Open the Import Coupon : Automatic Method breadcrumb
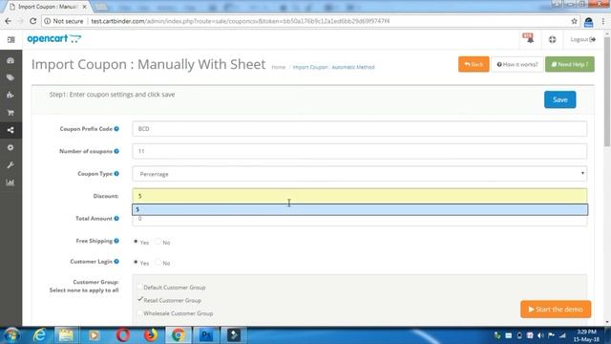 (333, 67)
